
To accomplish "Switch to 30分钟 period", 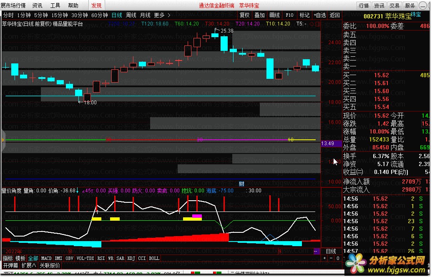I will point(80,15).
